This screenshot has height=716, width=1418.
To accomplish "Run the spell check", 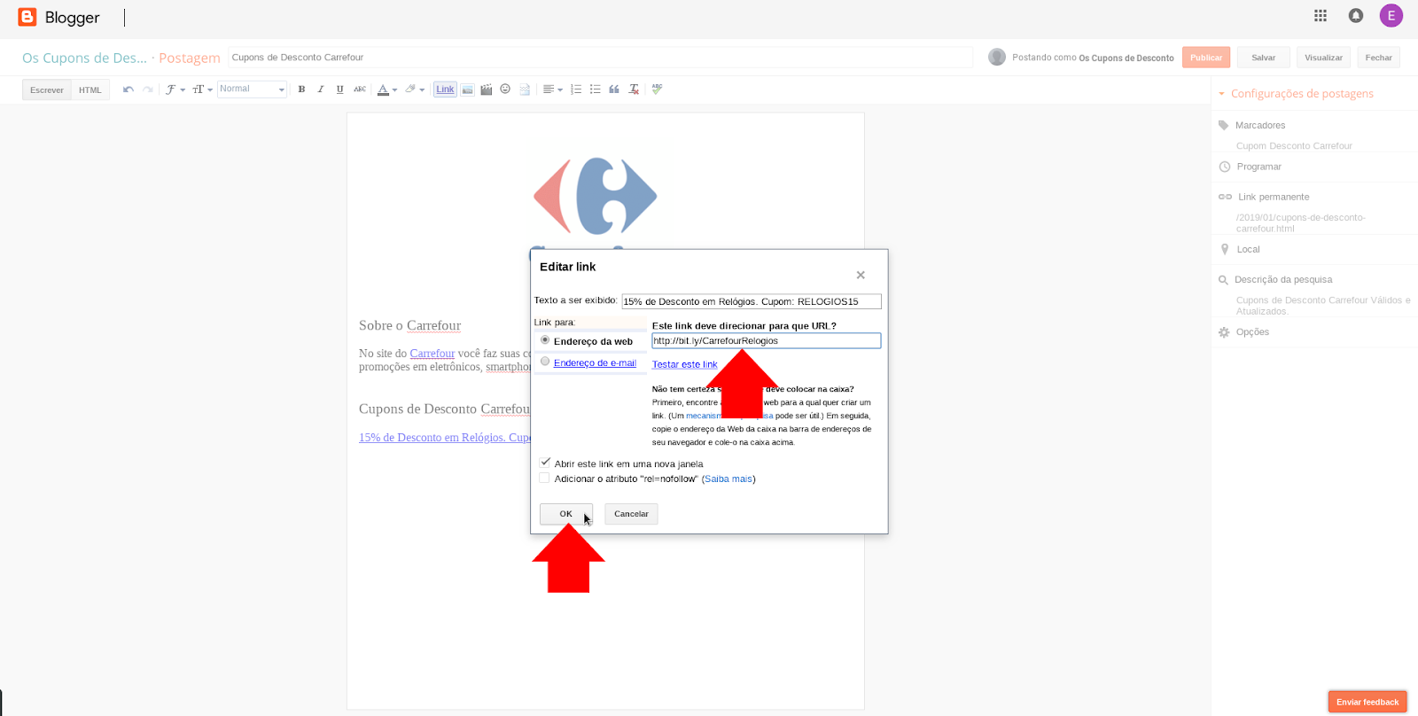I will tap(657, 89).
